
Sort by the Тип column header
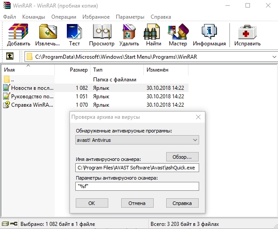[x=117, y=70]
